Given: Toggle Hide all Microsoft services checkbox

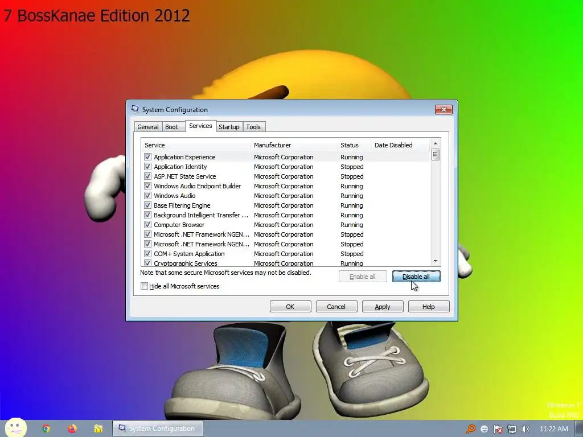Looking at the screenshot, I should (144, 286).
